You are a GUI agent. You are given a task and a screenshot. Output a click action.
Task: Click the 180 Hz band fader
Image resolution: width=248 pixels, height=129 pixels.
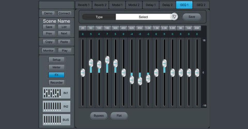(x=107, y=60)
